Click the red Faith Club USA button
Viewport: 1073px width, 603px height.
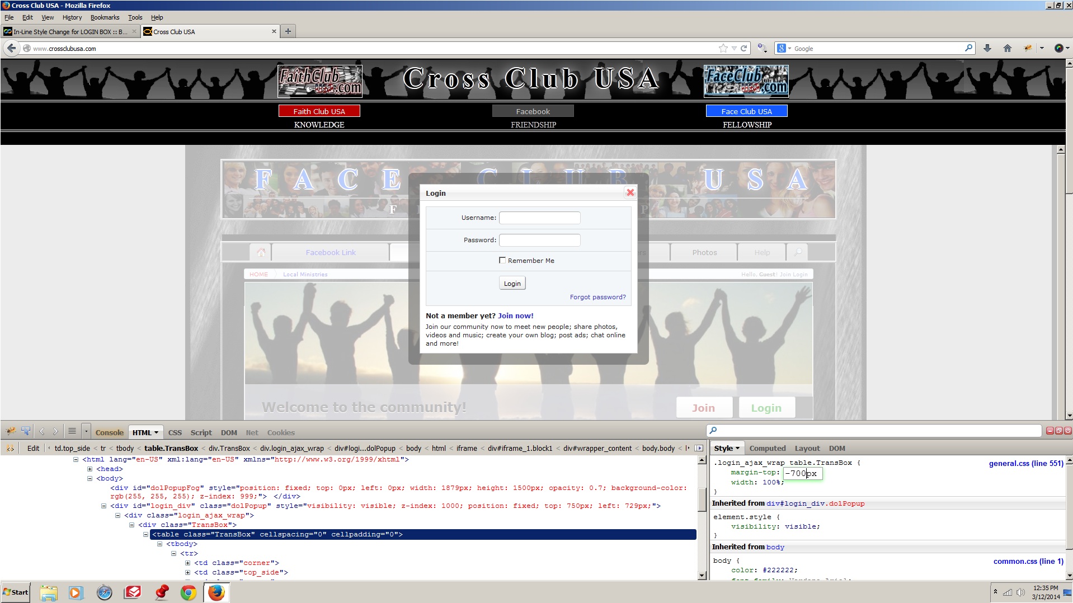pos(319,111)
